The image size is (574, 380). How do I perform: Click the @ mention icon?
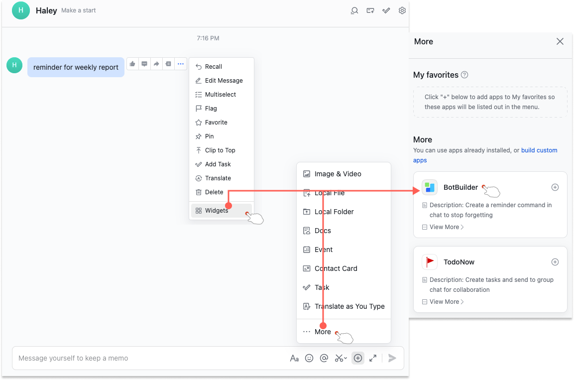(324, 358)
